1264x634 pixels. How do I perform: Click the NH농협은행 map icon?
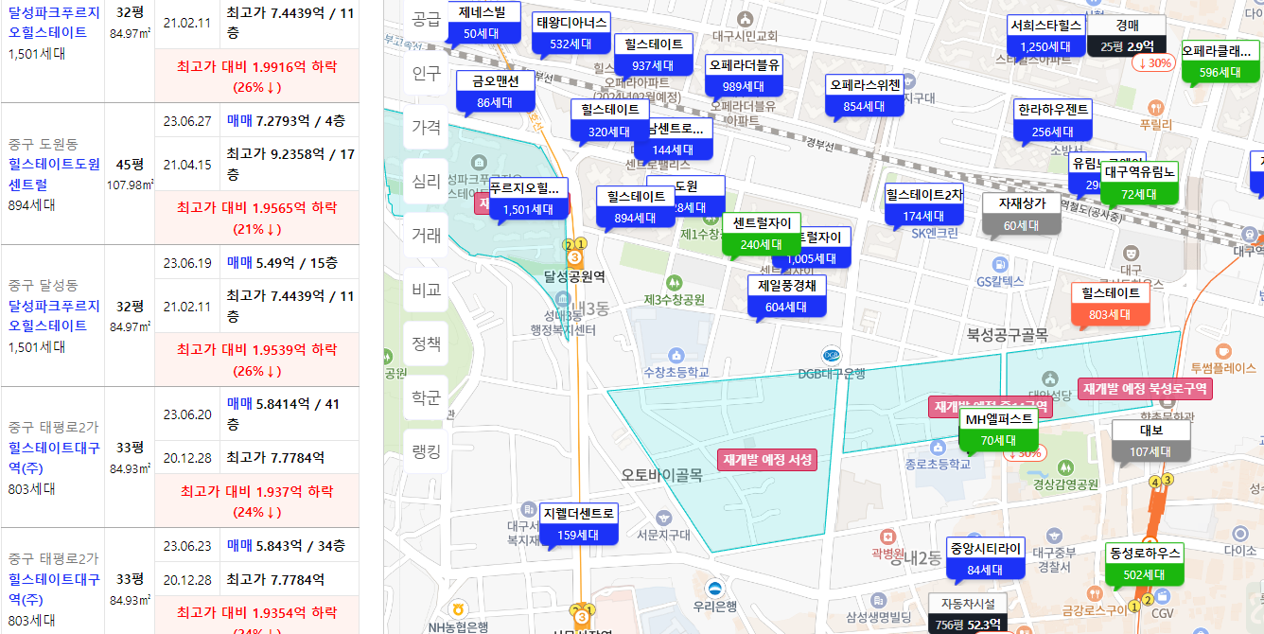[x=458, y=608]
